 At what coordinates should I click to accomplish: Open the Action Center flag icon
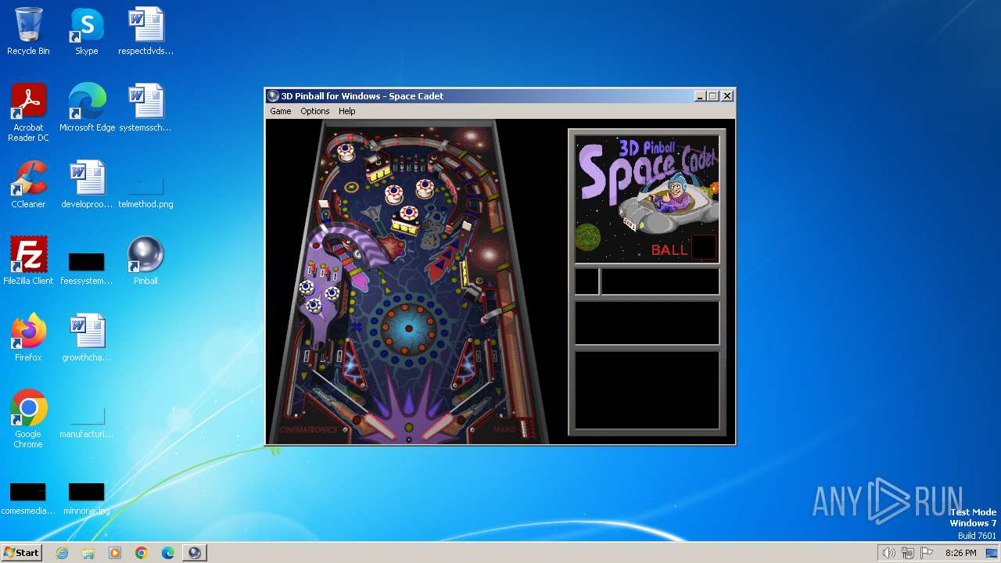click(x=927, y=553)
